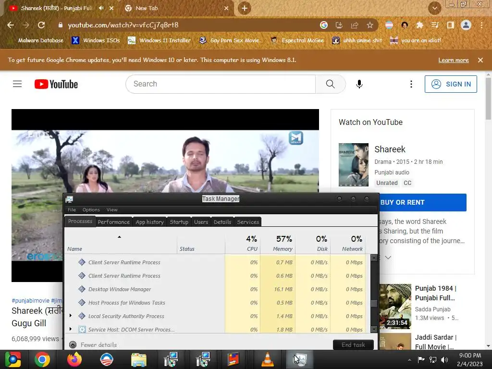Screen dimensions: 492x369
Task: Open Task Manager File menu
Action: pos(72,209)
